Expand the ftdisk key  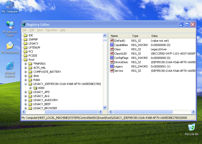point(26,80)
